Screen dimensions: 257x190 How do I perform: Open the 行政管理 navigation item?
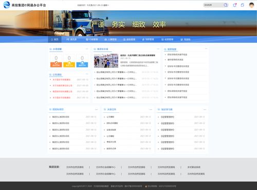coord(92,40)
